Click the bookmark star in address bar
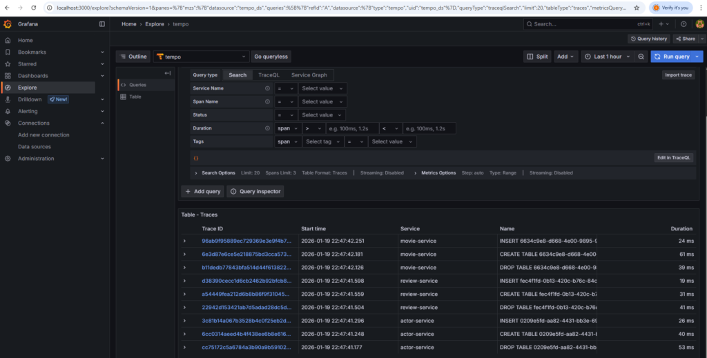The image size is (707, 358). click(x=635, y=7)
